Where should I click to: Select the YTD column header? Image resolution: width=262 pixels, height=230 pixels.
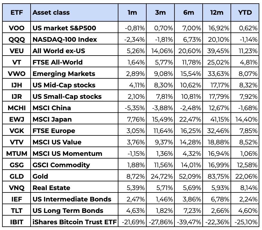point(245,13)
